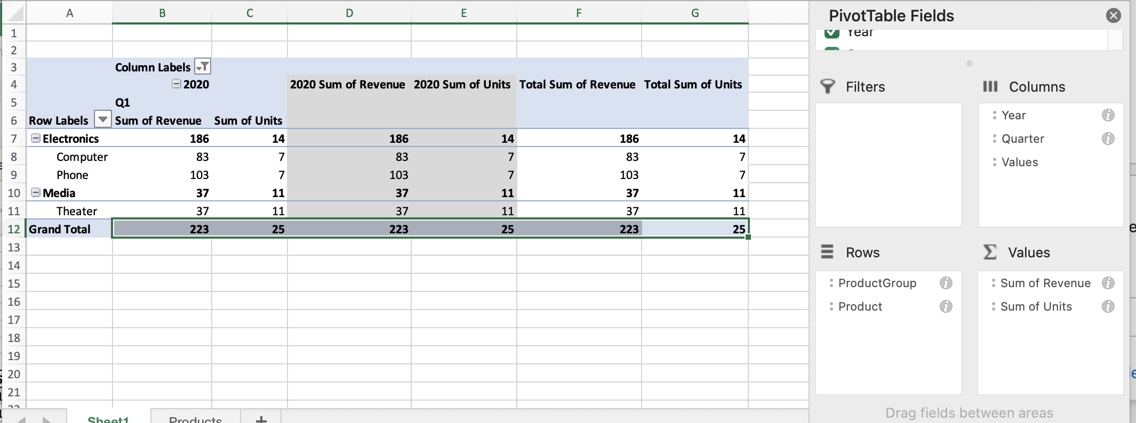This screenshot has height=423, width=1136.
Task: Select the Values item in Columns area
Action: pyautogui.click(x=1020, y=162)
